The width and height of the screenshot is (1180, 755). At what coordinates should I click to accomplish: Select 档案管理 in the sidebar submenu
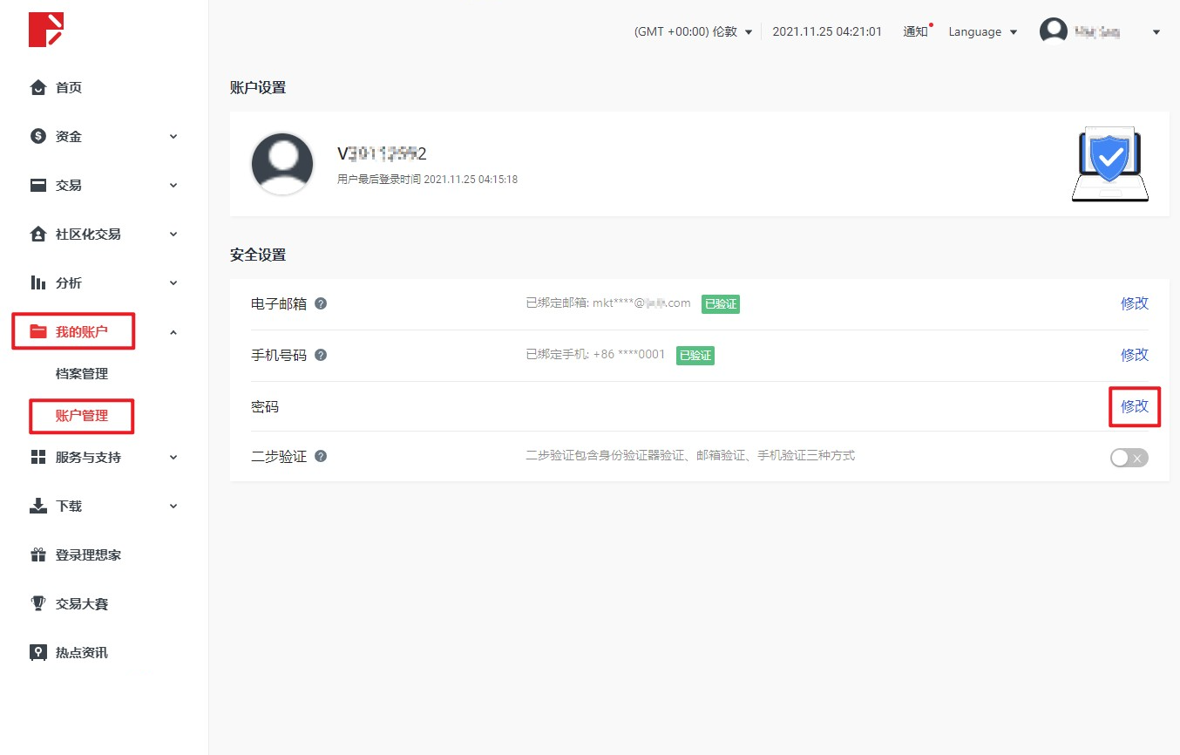[x=82, y=374]
